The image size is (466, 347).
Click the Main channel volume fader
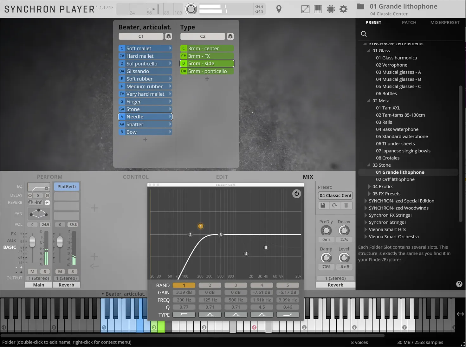(32, 242)
